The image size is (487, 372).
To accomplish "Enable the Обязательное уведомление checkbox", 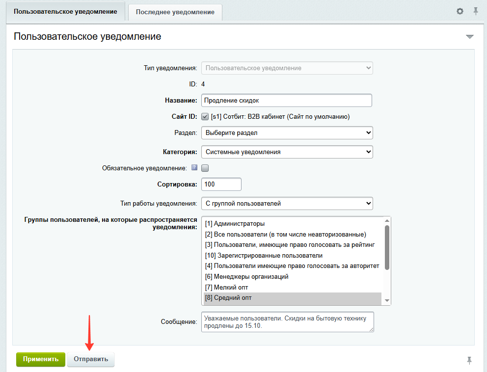I will 205,168.
